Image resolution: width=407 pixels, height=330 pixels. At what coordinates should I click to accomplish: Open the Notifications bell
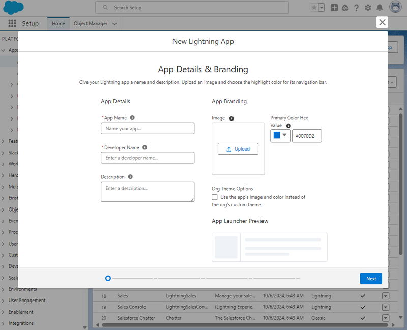380,8
